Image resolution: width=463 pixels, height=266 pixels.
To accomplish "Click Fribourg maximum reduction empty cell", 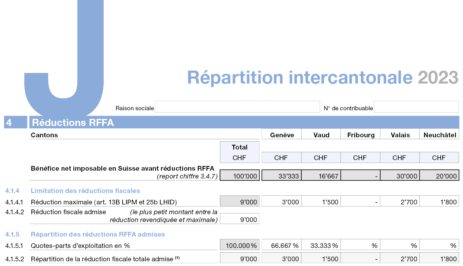I will [360, 202].
